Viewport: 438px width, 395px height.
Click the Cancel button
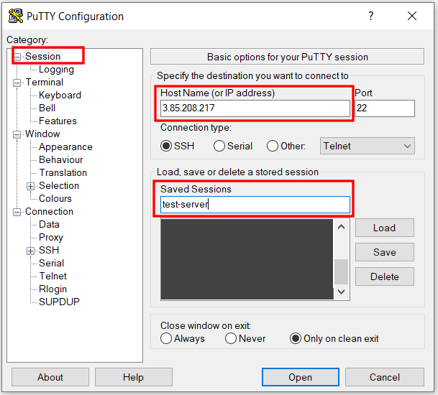click(385, 377)
